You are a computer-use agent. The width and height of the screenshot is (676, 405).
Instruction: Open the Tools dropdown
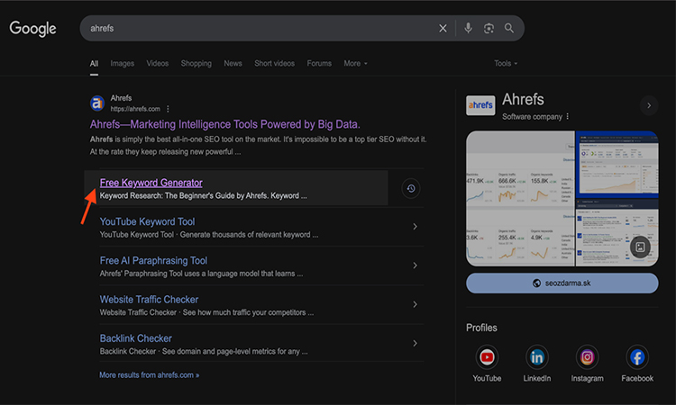coord(506,63)
